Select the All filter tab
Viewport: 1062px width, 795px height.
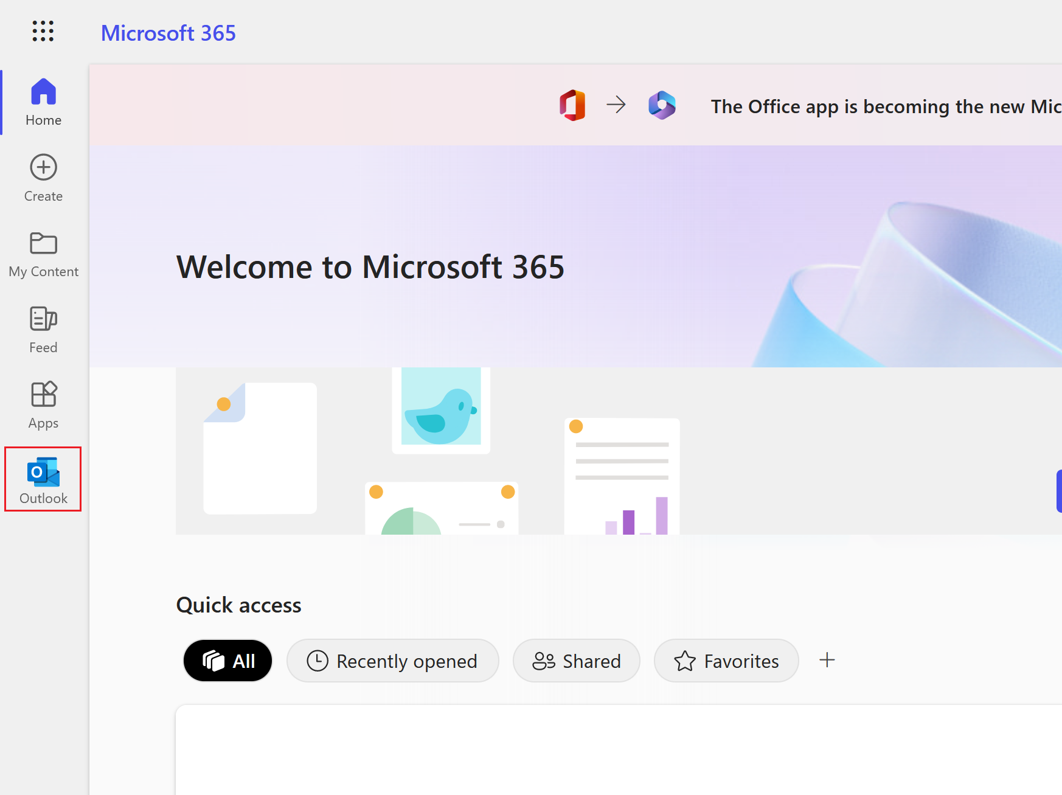(x=227, y=661)
